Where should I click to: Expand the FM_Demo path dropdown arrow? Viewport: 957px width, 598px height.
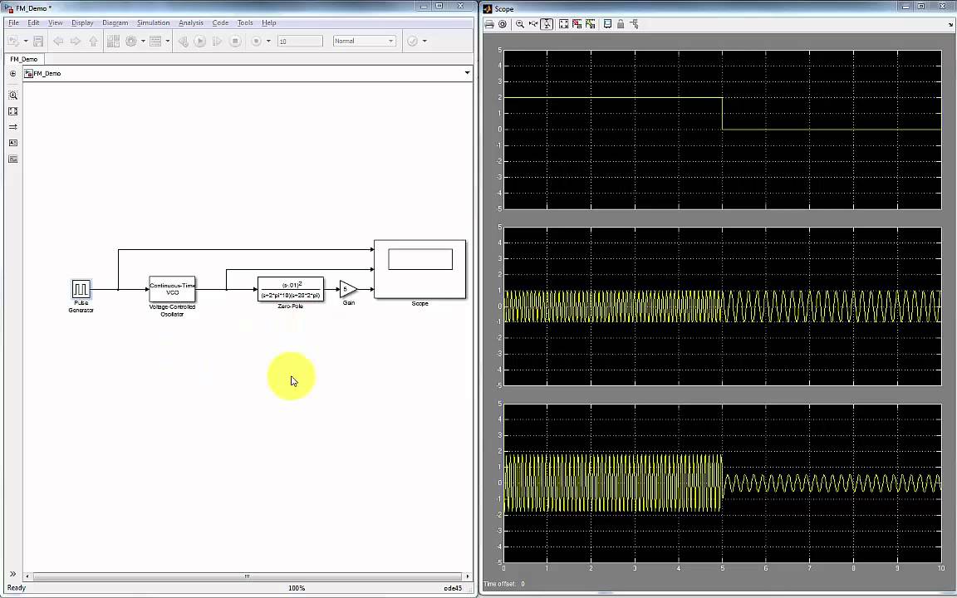(467, 73)
